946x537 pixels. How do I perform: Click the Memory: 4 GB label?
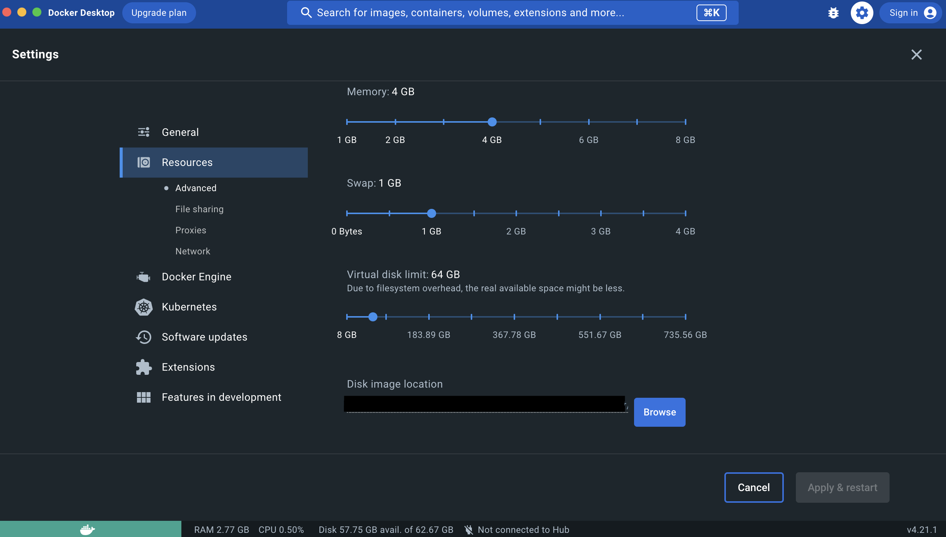tap(380, 92)
